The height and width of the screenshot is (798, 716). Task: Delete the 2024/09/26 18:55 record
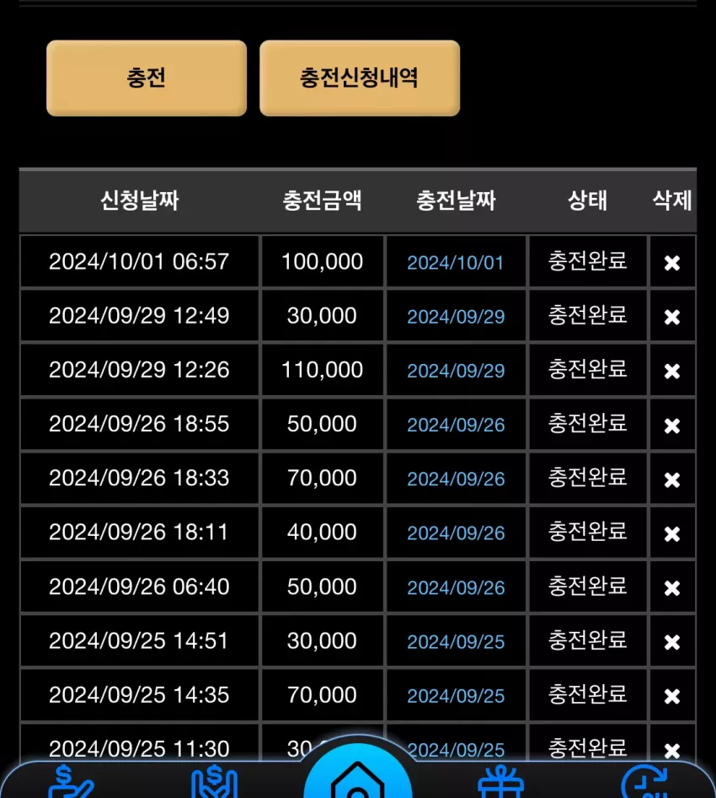pyautogui.click(x=671, y=426)
